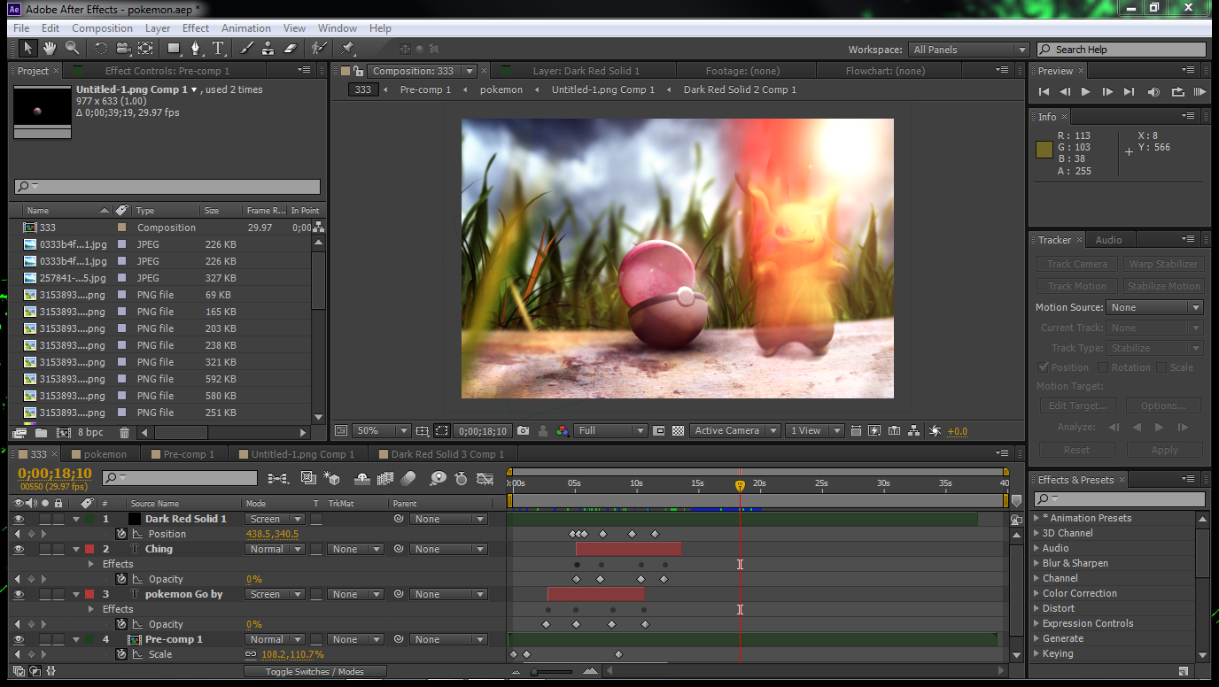The width and height of the screenshot is (1219, 687).
Task: Expand Effects under the Ching layer
Action: [91, 564]
